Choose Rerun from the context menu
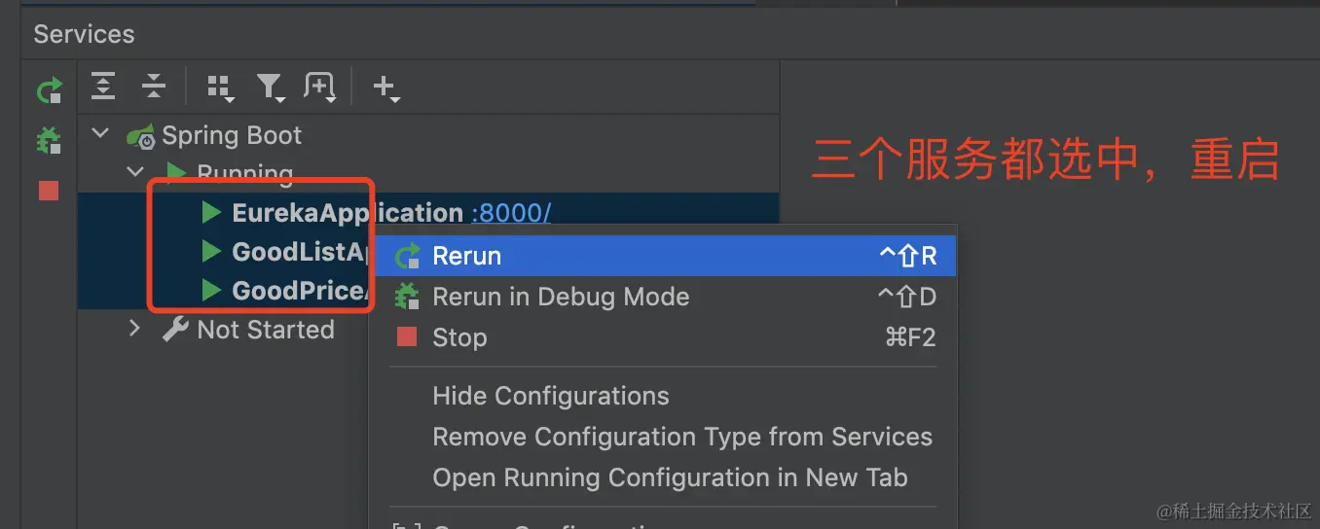Screen dimensions: 1320x529 467,257
